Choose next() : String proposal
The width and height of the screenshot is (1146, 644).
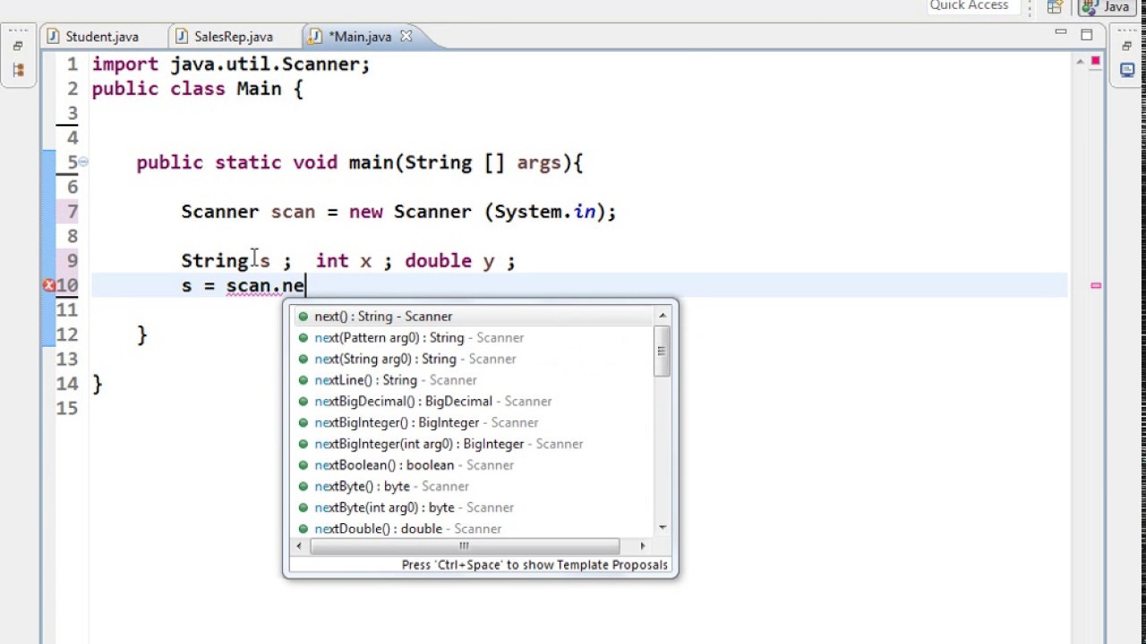click(473, 317)
